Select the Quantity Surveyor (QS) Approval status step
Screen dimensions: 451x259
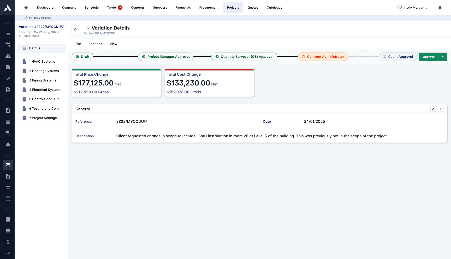[244, 57]
